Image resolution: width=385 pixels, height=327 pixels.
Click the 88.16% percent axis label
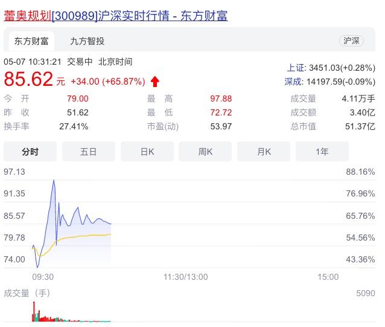click(x=360, y=172)
